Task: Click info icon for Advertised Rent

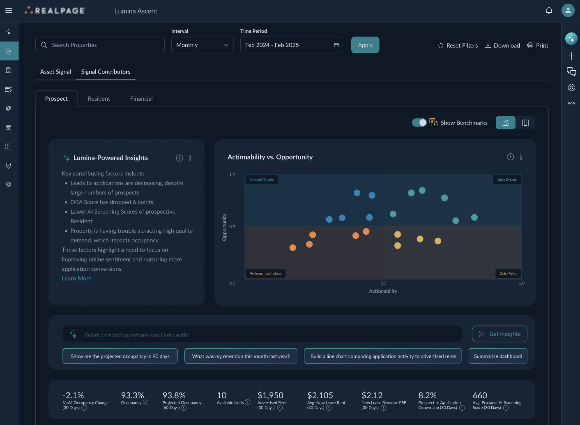Action: coord(280,408)
